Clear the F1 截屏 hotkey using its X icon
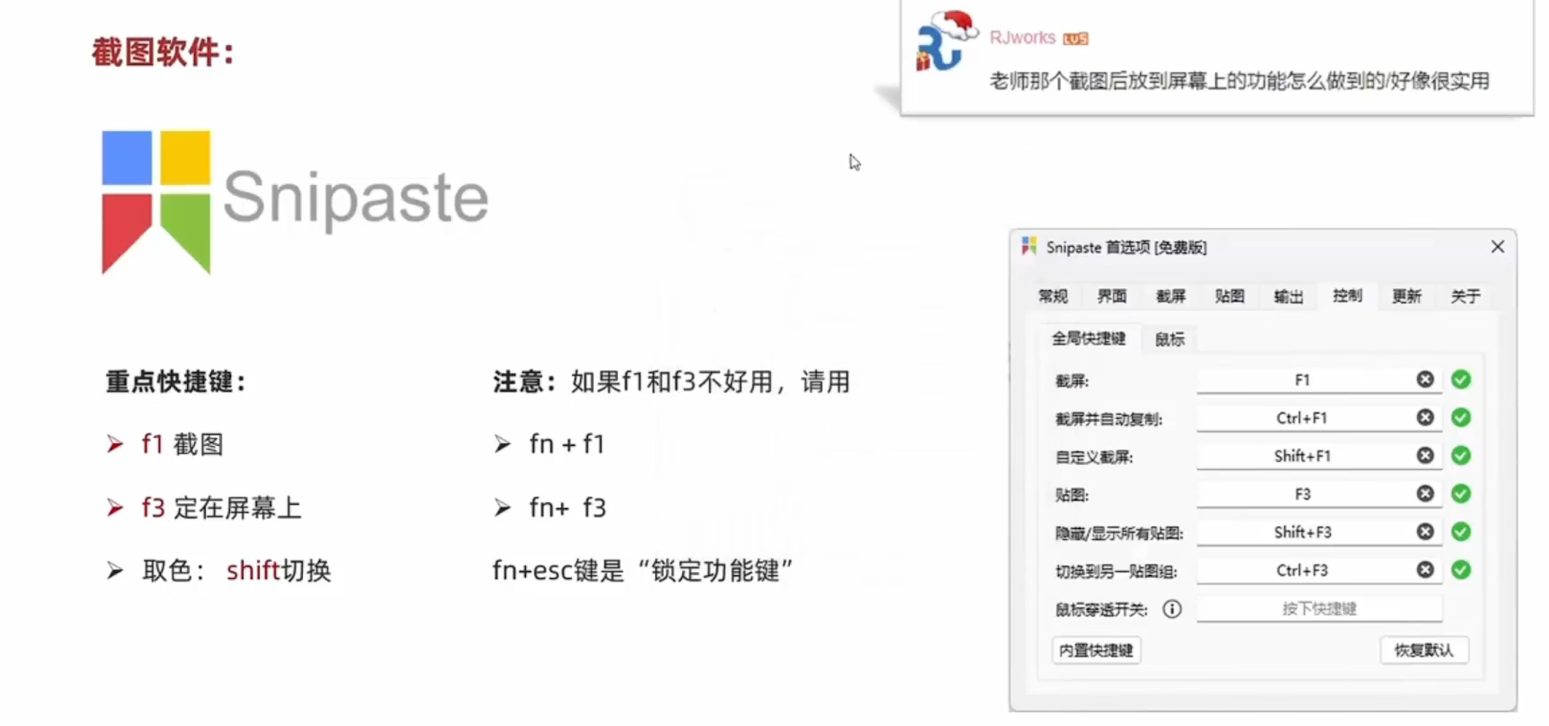The width and height of the screenshot is (1549, 726). (1425, 380)
